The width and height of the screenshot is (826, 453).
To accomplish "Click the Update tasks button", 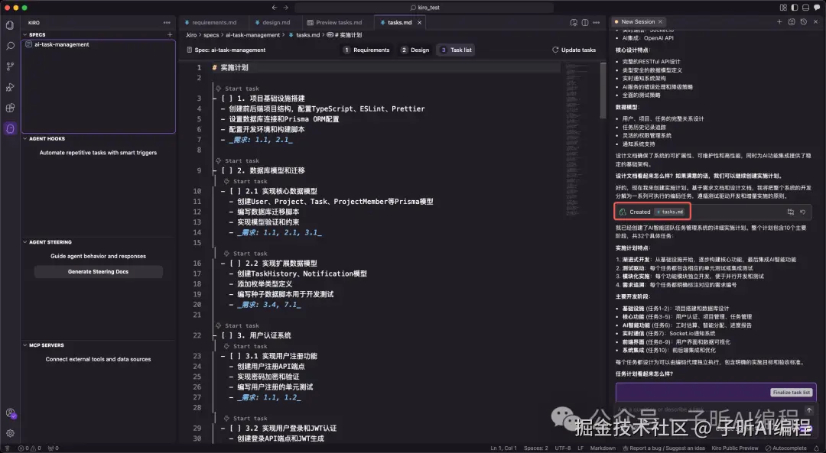I will (574, 50).
